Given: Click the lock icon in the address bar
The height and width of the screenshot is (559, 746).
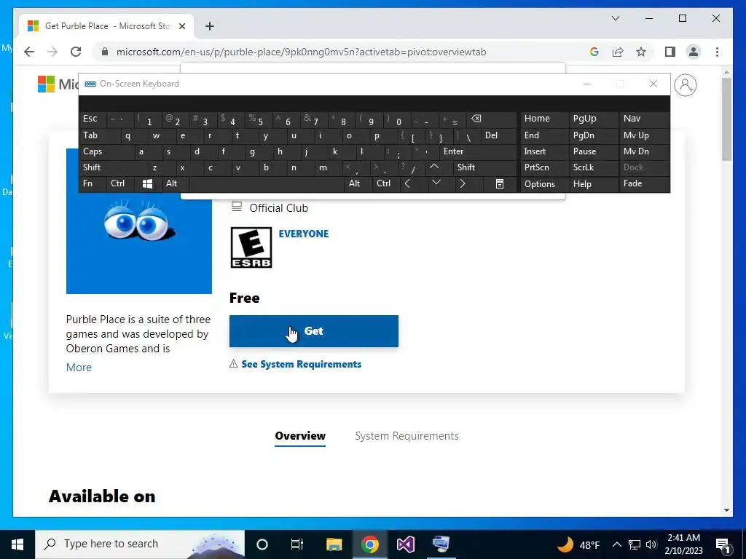Looking at the screenshot, I should tap(105, 52).
